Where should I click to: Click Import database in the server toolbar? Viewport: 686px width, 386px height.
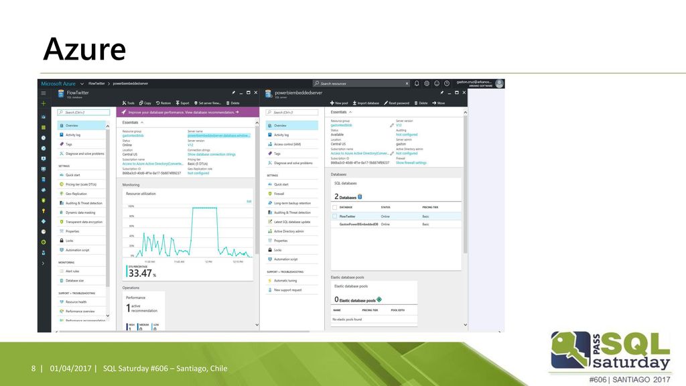tap(366, 103)
